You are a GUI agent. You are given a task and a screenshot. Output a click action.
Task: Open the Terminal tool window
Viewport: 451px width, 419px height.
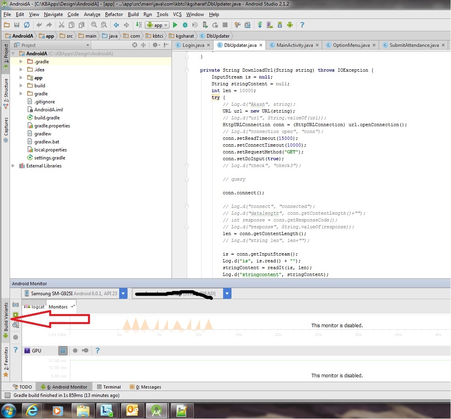click(x=109, y=387)
